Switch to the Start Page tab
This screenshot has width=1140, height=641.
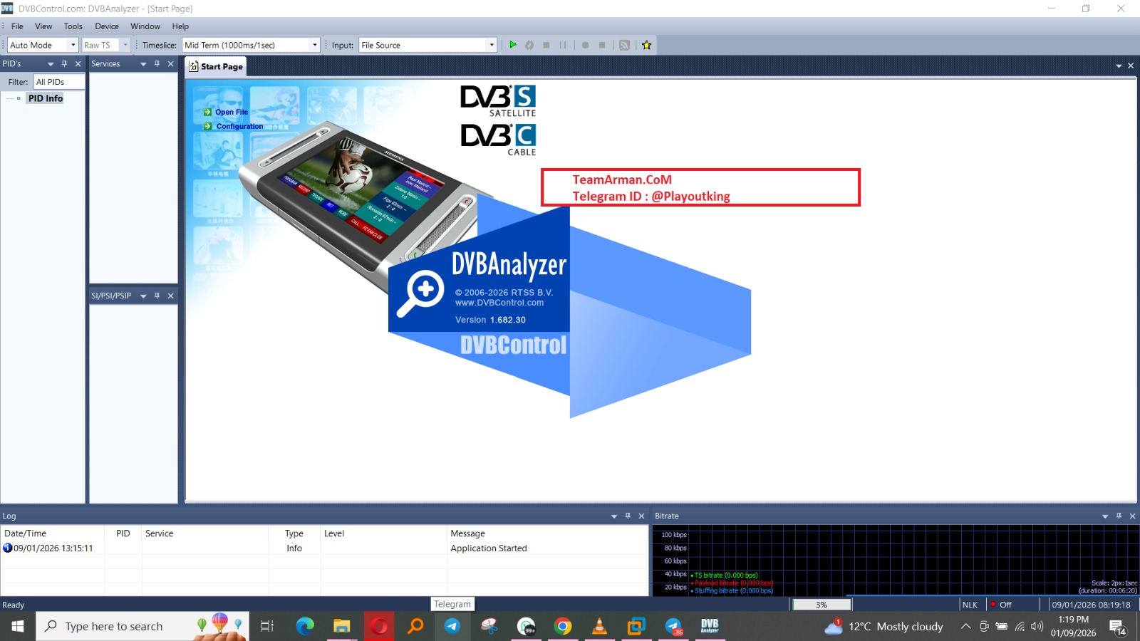216,66
